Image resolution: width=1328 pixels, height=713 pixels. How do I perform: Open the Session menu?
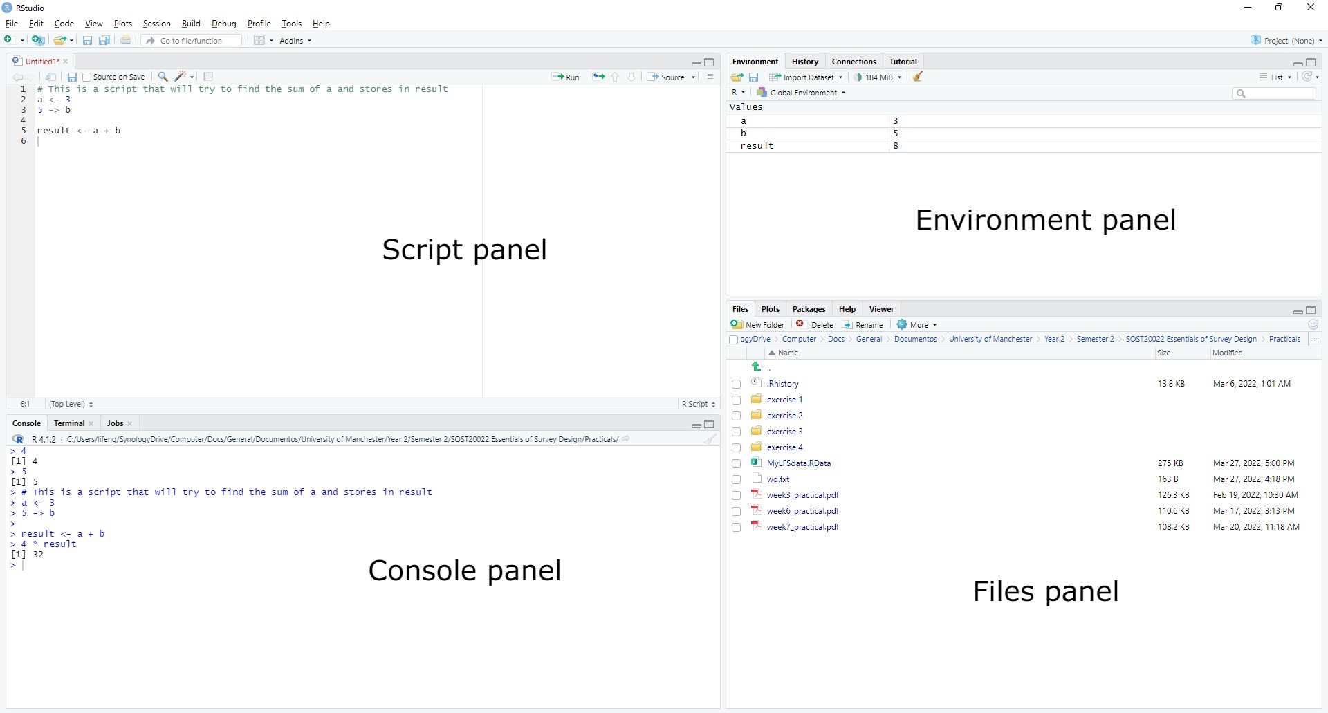point(156,24)
